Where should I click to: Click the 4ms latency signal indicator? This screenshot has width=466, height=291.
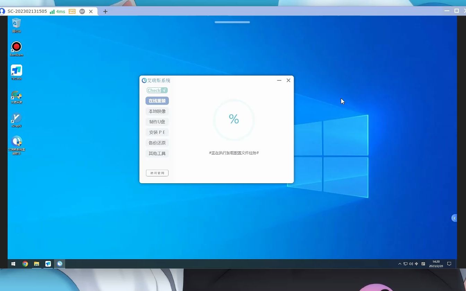58,11
